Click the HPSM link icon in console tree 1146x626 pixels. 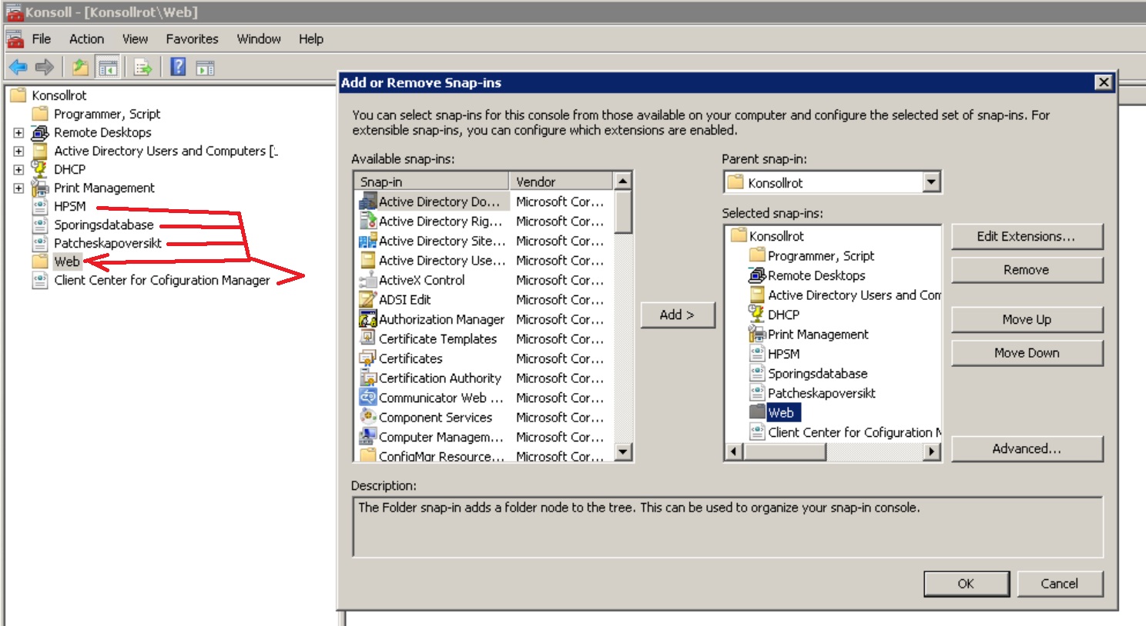click(x=40, y=206)
